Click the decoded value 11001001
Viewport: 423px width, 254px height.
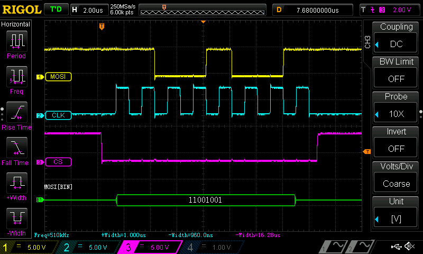coord(205,200)
